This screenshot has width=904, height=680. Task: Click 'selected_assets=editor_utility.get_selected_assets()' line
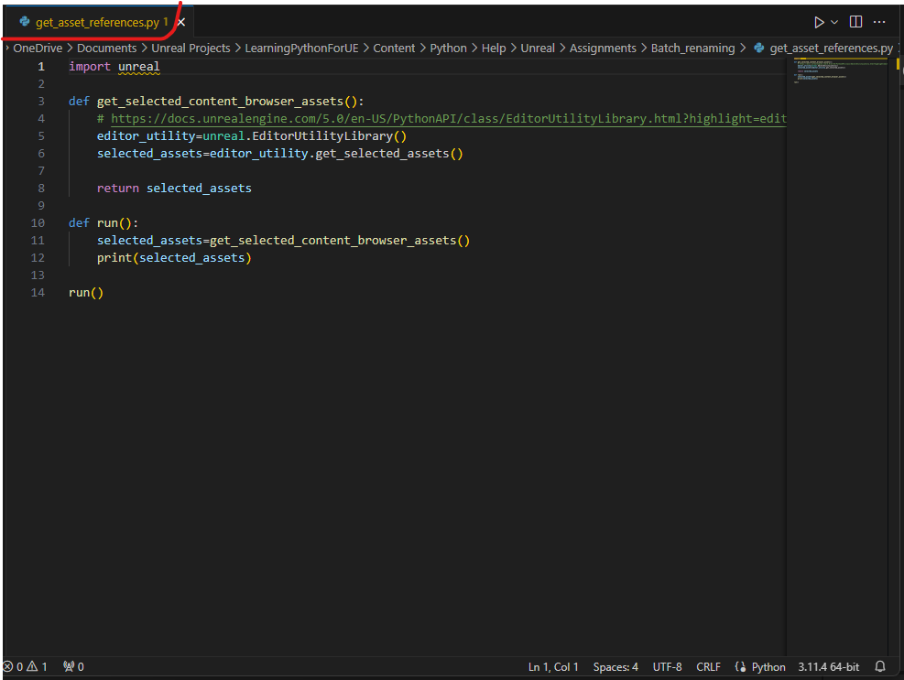coord(279,153)
